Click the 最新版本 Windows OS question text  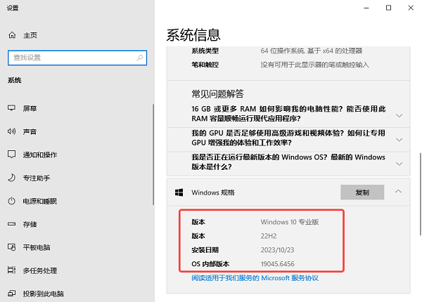(288, 162)
